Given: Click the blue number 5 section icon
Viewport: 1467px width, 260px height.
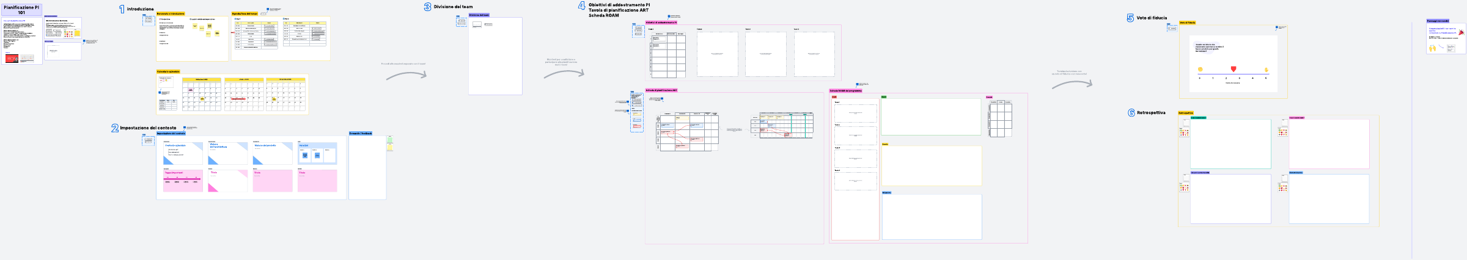Looking at the screenshot, I should click(x=1130, y=18).
